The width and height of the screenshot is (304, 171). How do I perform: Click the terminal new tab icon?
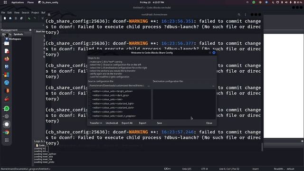(49, 15)
